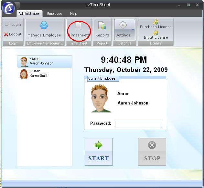Viewport: 204px width, 188px height.
Task: Select Karen Smith in employee list
Action: pyautogui.click(x=39, y=74)
